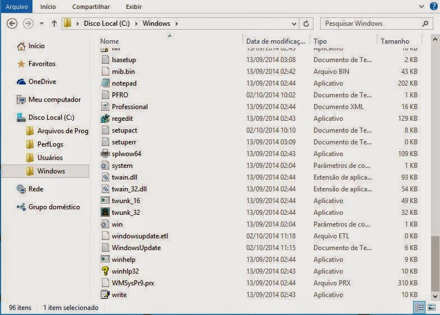Expand the ribbon with the chevron
Image resolution: width=440 pixels, height=315 pixels.
pyautogui.click(x=421, y=7)
